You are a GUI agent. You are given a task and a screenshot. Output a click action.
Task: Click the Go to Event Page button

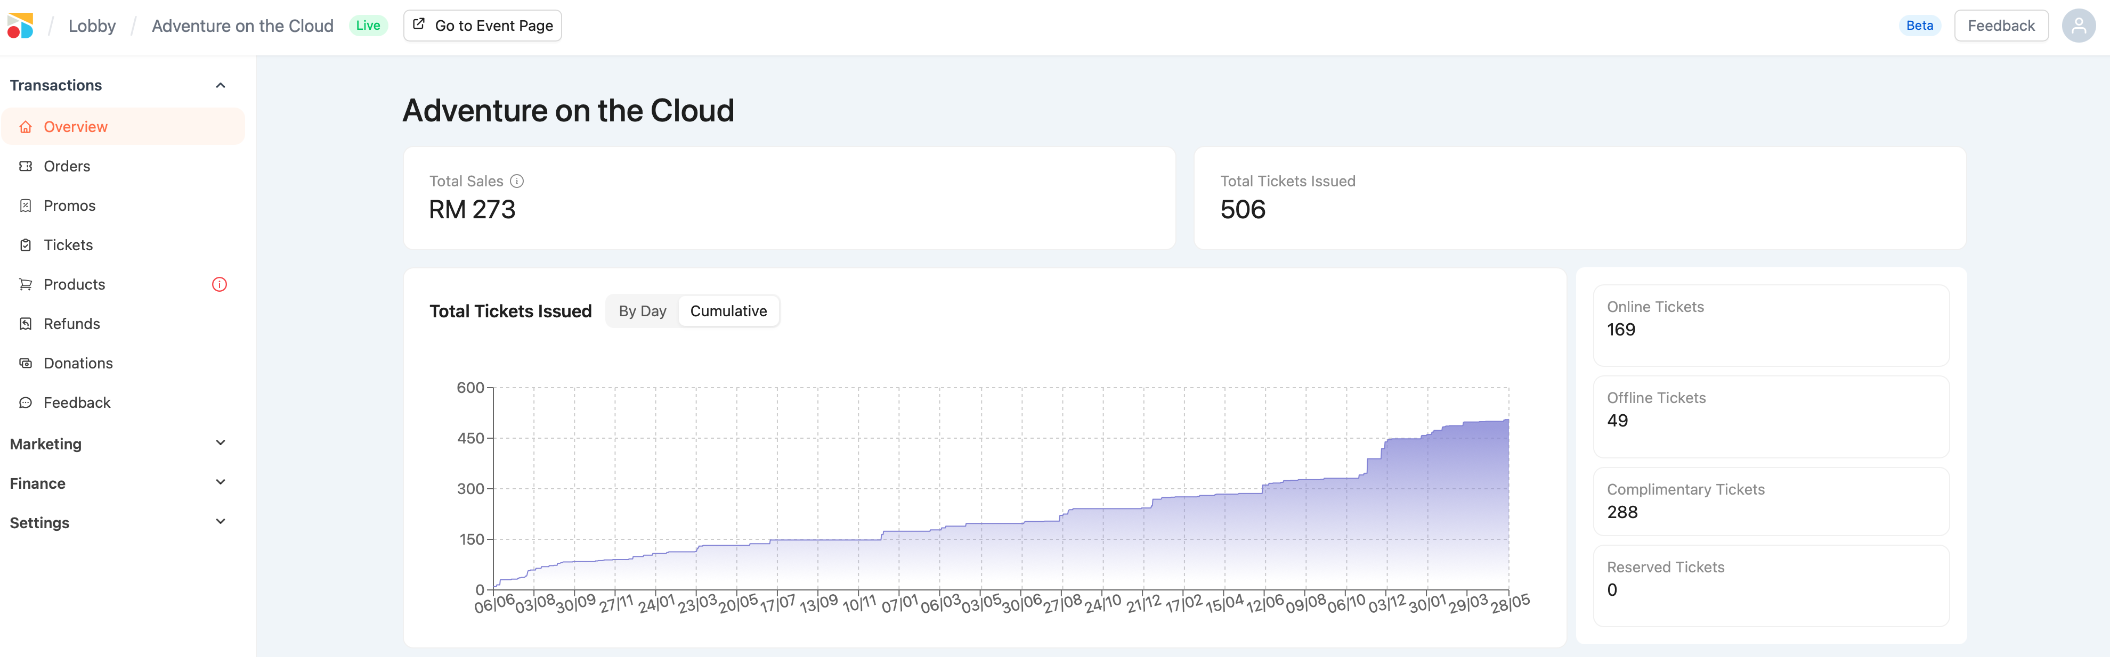(482, 26)
